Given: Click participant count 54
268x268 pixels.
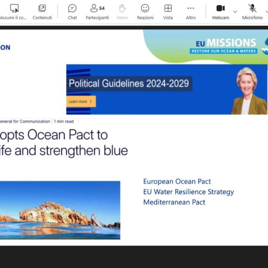Looking at the screenshot, I should 102,8.
